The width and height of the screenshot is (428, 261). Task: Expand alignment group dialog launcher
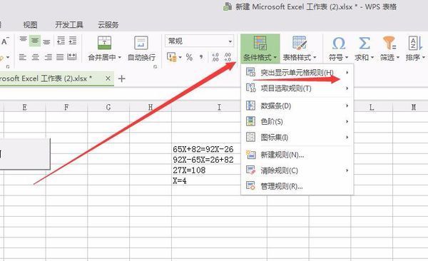click(155, 67)
